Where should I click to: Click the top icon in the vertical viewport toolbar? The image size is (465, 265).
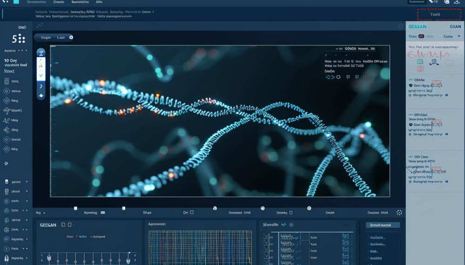coord(41,53)
